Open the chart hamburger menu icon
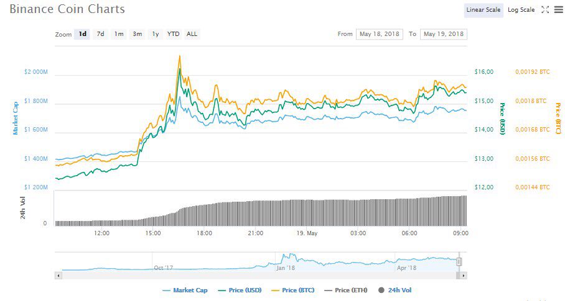 pos(559,10)
